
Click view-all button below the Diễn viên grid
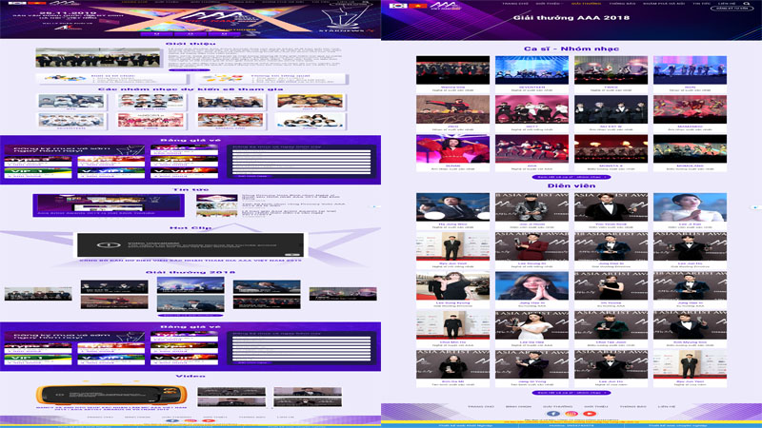coord(571,393)
